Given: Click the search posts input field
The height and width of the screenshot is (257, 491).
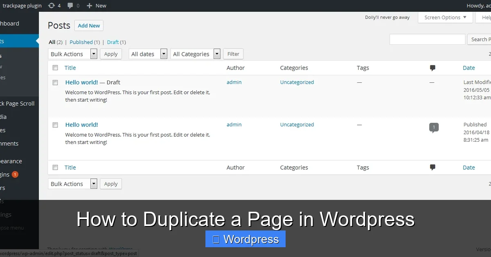Looking at the screenshot, I should click(427, 40).
